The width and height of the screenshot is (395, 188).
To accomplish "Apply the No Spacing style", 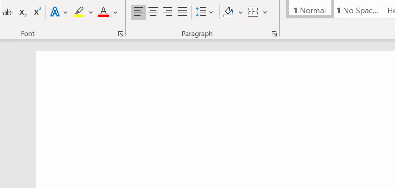I will tap(358, 11).
